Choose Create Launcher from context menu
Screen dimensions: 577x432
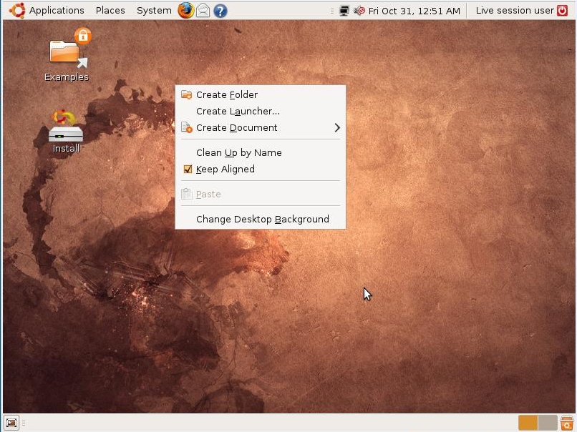pos(260,111)
